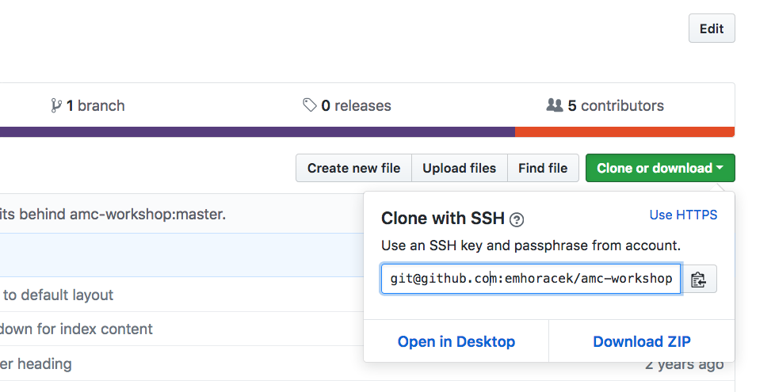This screenshot has height=392, width=775.
Task: Open the SSH help question mark icon
Action: [517, 219]
